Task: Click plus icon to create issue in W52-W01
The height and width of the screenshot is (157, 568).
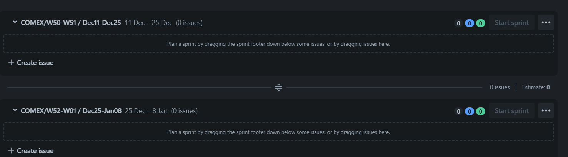Action: point(11,150)
